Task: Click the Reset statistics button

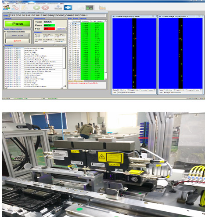Action: (x=61, y=29)
